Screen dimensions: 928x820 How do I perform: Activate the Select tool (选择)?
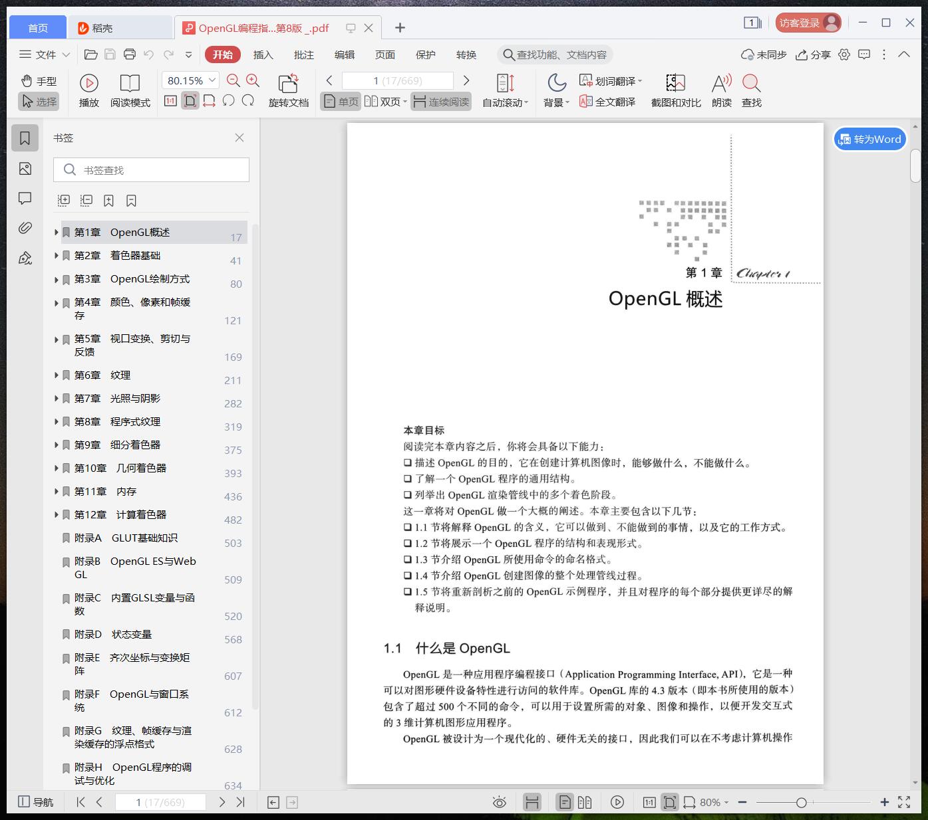pos(39,102)
